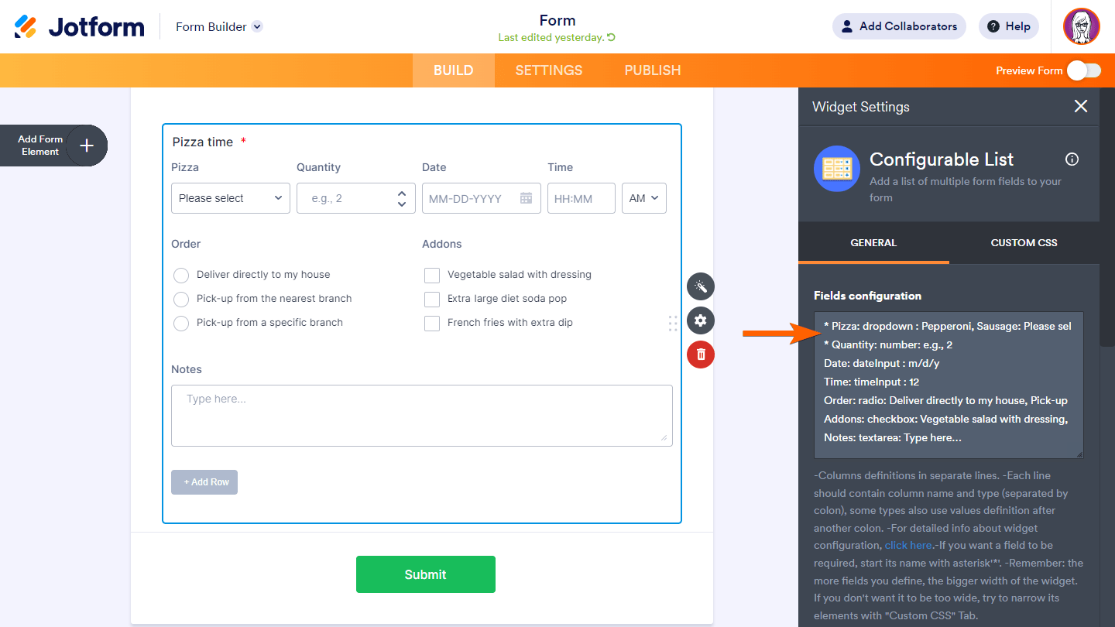Screen dimensions: 1115x627
Task: Check 'Vegetable salad with dressing'
Action: click(432, 276)
